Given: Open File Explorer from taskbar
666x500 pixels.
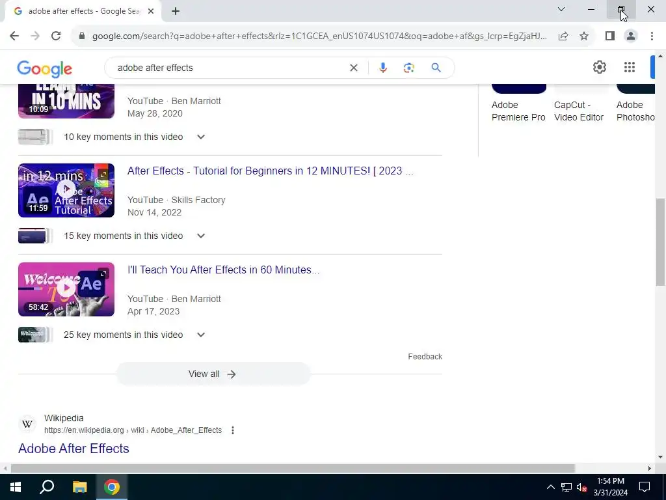Looking at the screenshot, I should tap(79, 487).
